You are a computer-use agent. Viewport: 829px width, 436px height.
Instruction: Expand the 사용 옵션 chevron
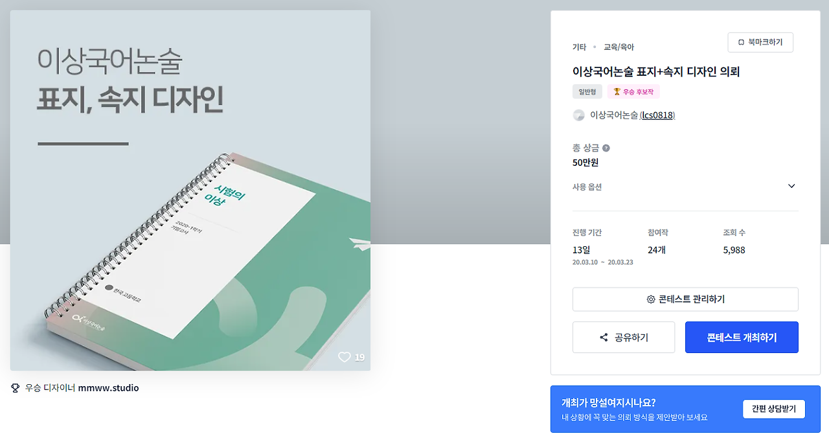click(x=791, y=186)
